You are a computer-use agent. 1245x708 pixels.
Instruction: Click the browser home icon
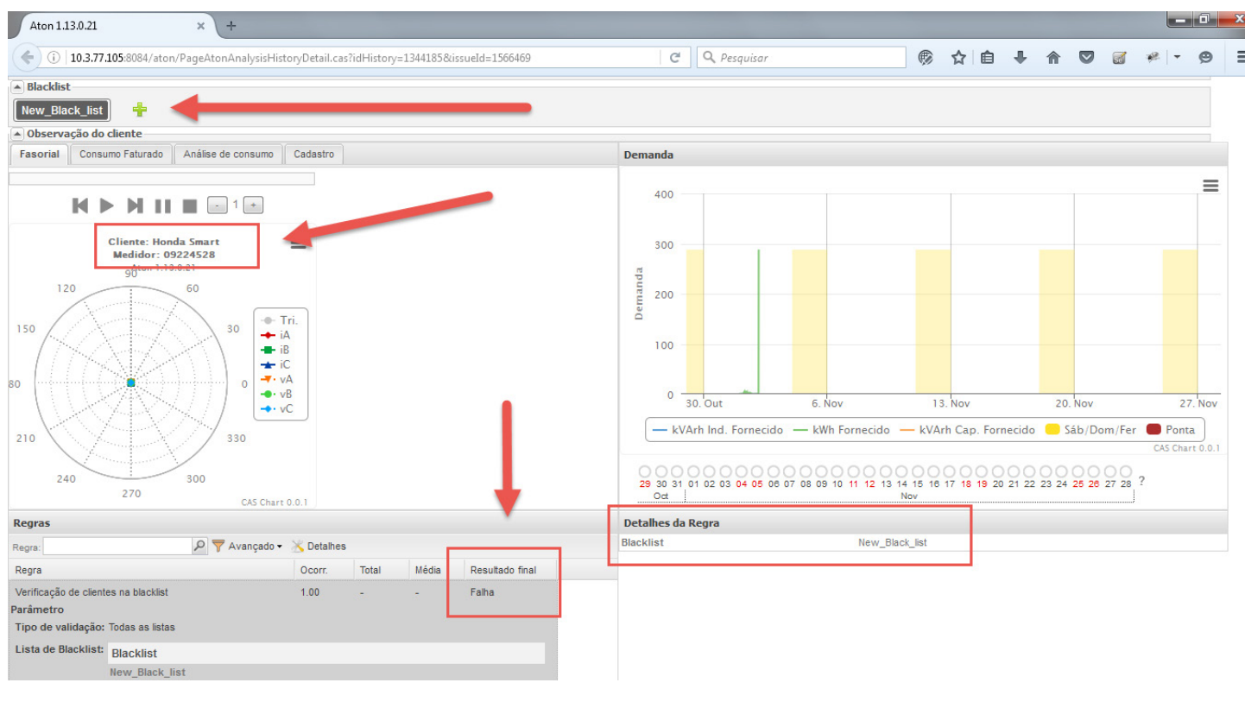click(1053, 58)
